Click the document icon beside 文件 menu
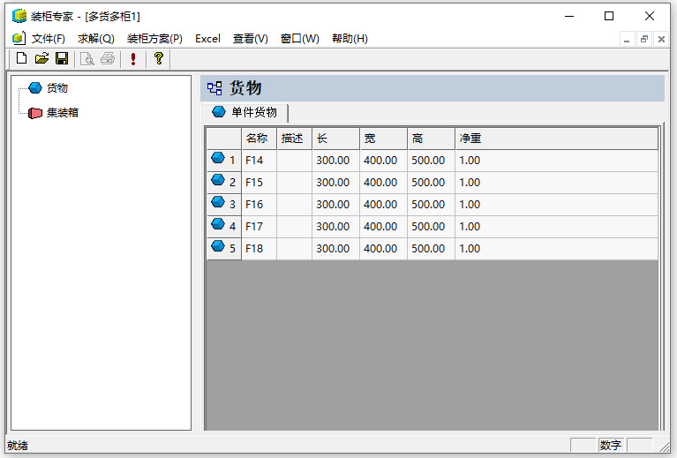Screen dimensions: 677x458 (x=19, y=39)
